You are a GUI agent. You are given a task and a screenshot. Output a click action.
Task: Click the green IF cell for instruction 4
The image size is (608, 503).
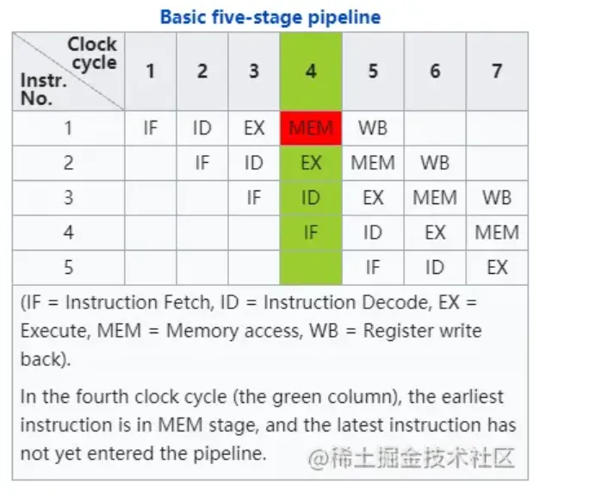click(x=311, y=233)
